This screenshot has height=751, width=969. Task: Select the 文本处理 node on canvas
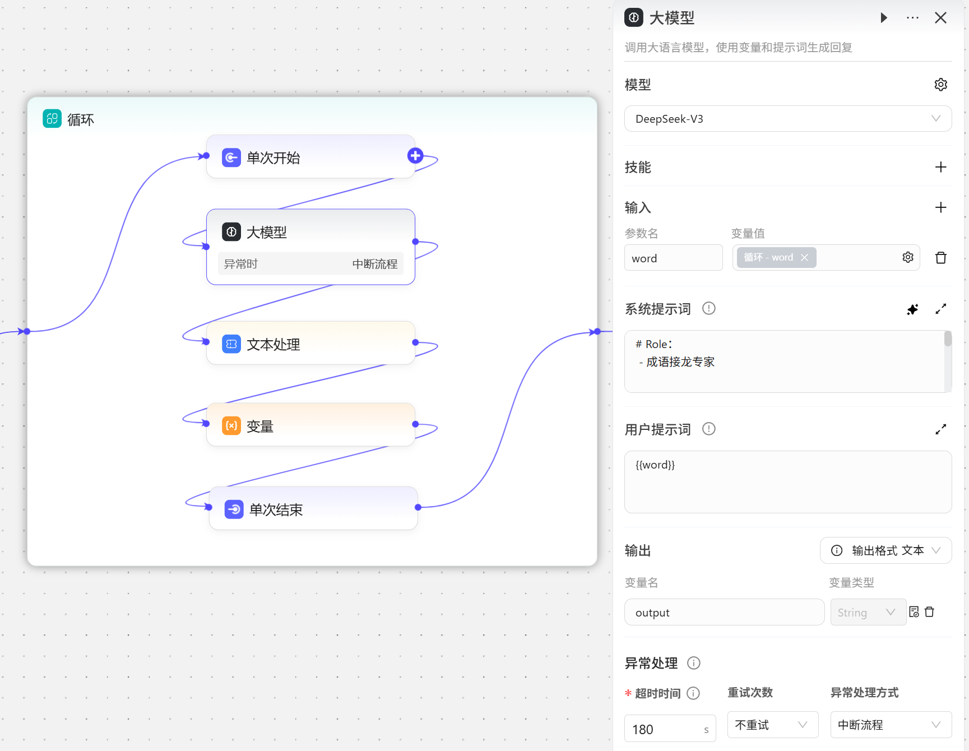point(310,344)
